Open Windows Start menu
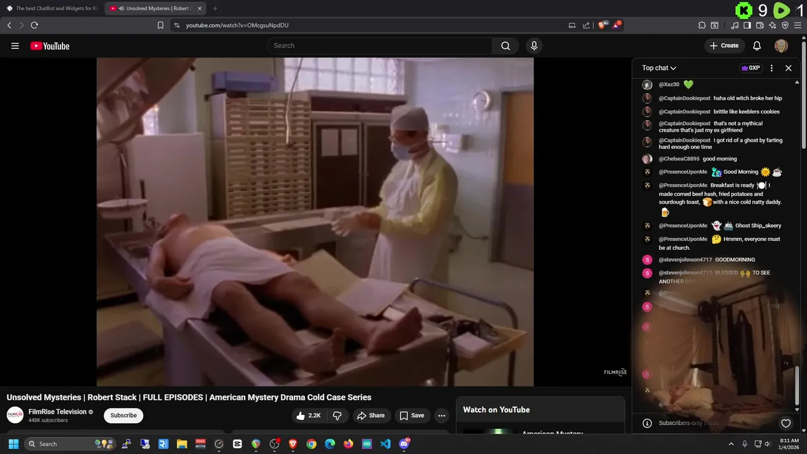 tap(13, 444)
